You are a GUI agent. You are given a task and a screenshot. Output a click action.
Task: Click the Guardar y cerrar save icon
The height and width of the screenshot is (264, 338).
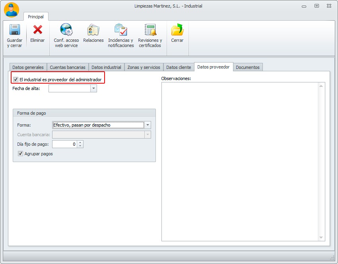point(15,29)
